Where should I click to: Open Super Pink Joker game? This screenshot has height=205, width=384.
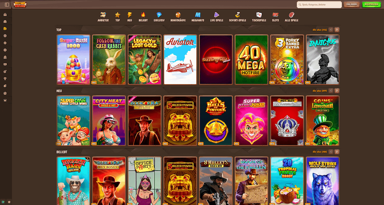(251, 121)
